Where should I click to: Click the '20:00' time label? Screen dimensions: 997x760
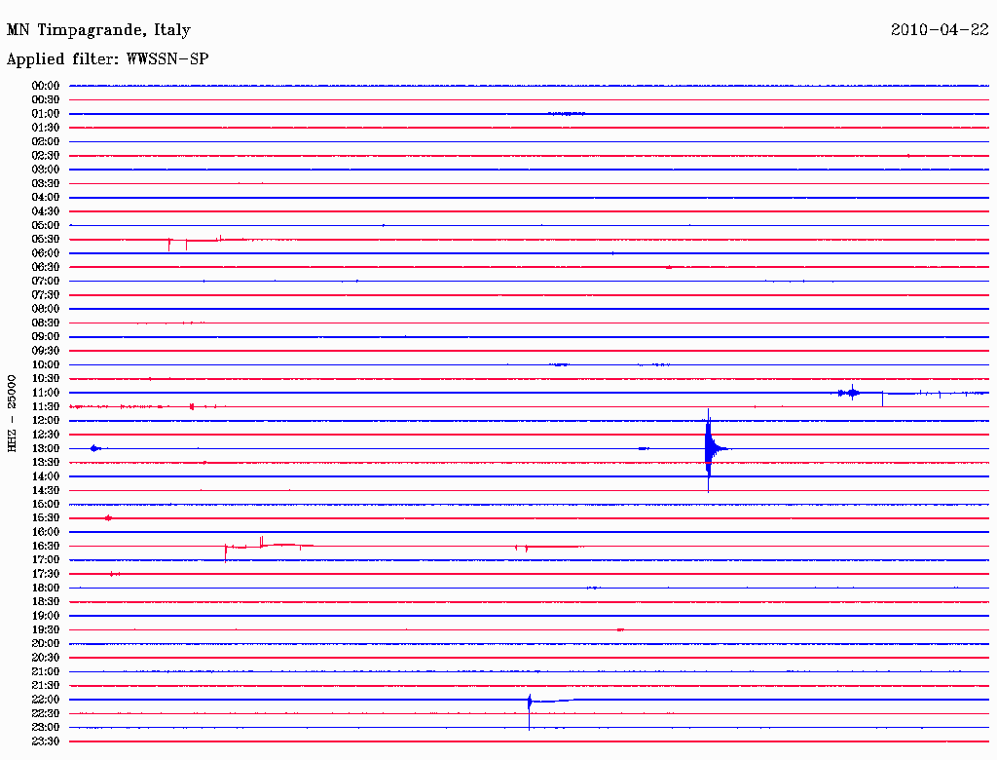[46, 643]
